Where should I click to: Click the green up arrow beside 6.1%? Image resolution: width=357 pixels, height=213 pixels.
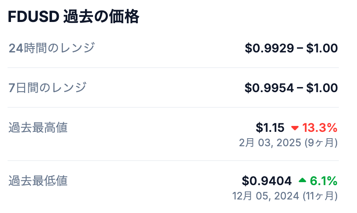(x=302, y=181)
